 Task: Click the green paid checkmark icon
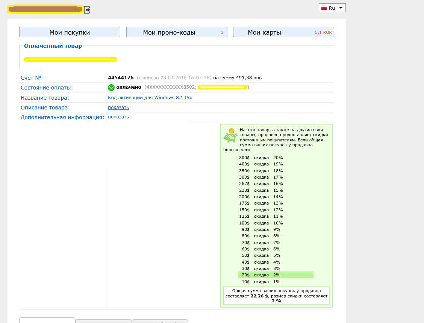[111, 88]
